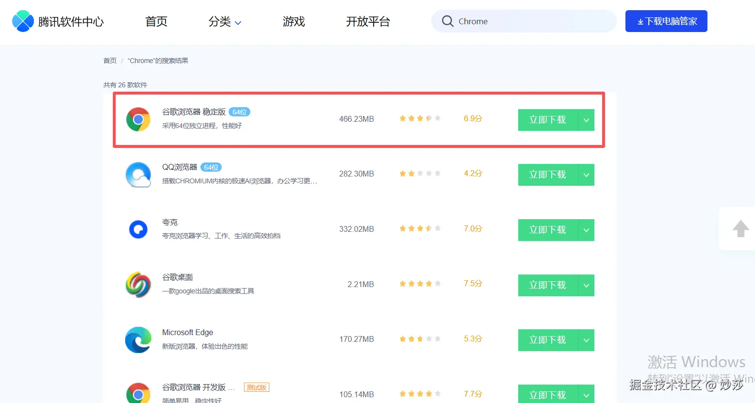The image size is (755, 403).
Task: Click the 466.23MB file size
Action: 357,119
